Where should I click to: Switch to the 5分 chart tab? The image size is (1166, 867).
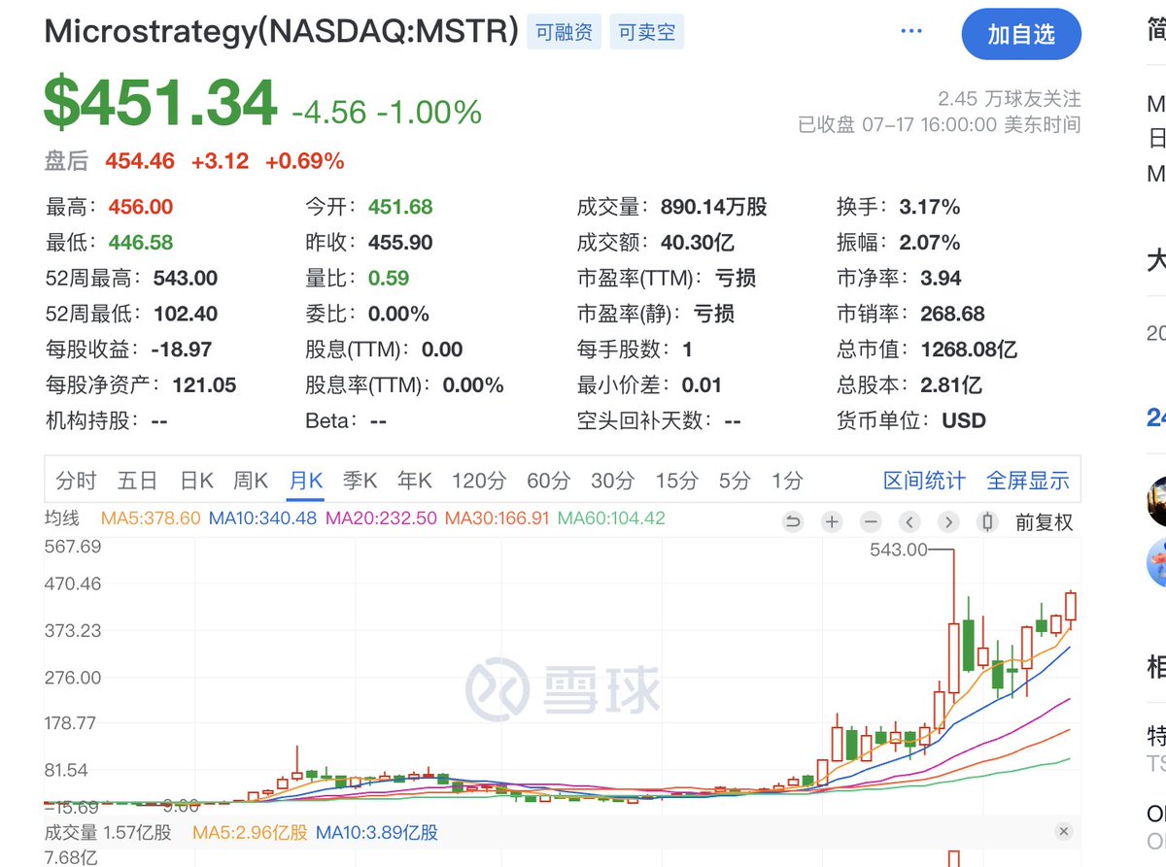click(735, 480)
